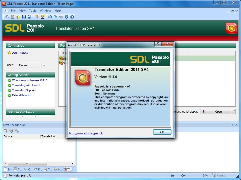The image size is (241, 180).
Task: Navigate back with the blue left arrow
Action: 67,17
